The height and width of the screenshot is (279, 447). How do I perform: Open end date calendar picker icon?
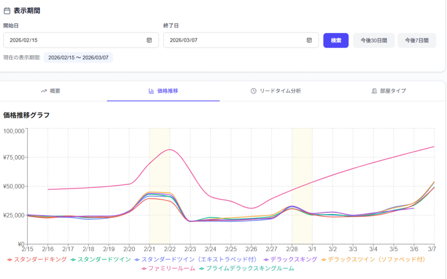309,40
